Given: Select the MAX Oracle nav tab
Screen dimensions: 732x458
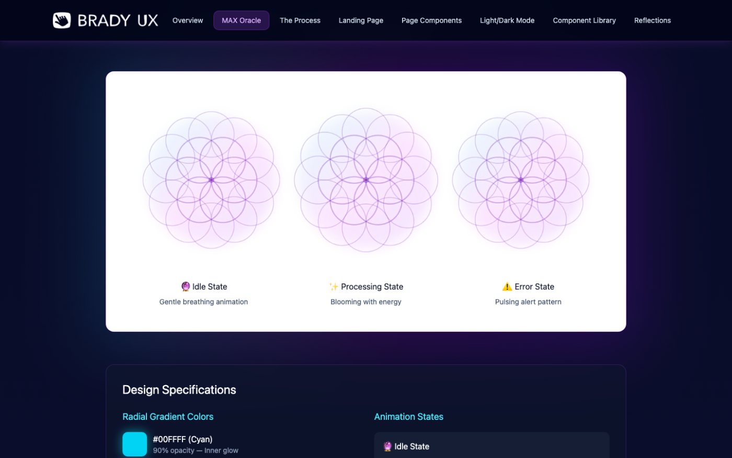Looking at the screenshot, I should (x=241, y=20).
